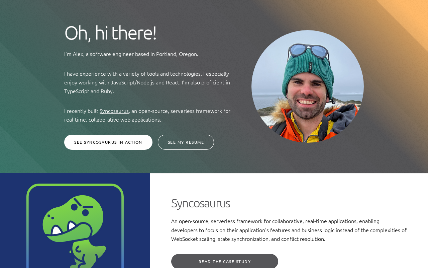Select the "Oh, hi there!" heading
428x268 pixels.
coord(110,33)
